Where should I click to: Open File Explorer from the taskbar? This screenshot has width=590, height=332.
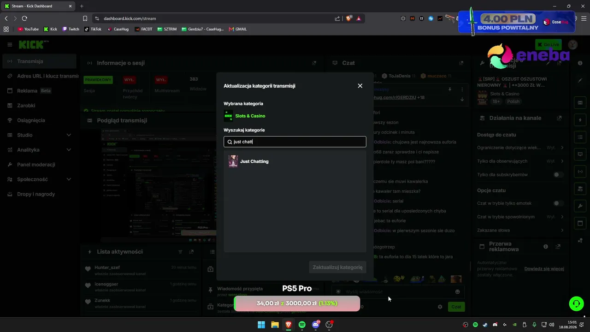(275, 325)
